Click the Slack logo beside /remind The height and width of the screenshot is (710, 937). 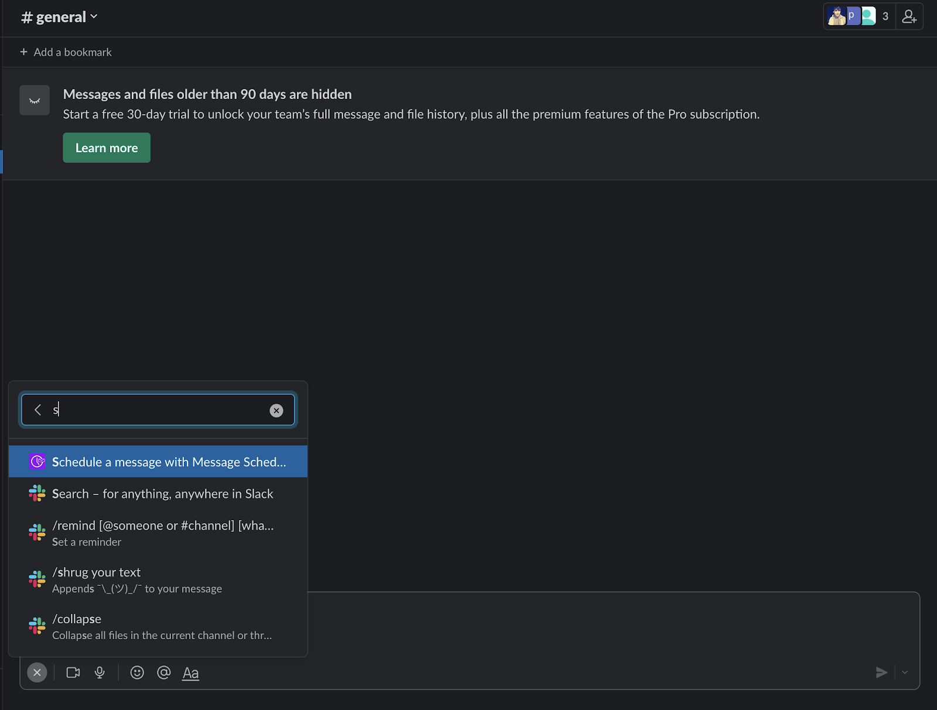coord(37,532)
